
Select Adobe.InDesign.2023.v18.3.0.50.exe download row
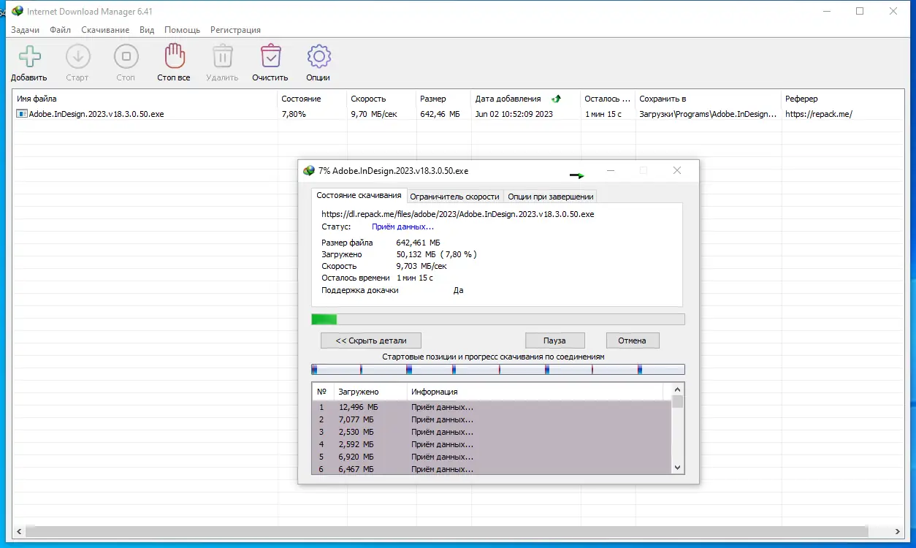458,114
